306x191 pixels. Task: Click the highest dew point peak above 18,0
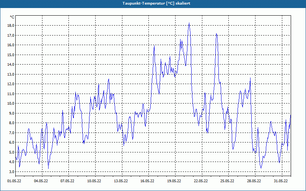click(x=189, y=23)
